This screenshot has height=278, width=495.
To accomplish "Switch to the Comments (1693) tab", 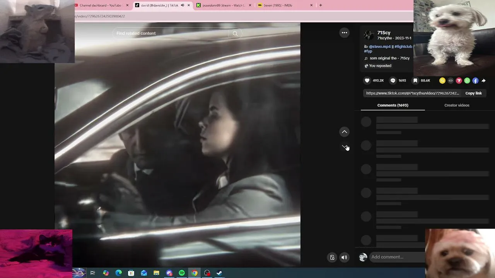I will (393, 105).
